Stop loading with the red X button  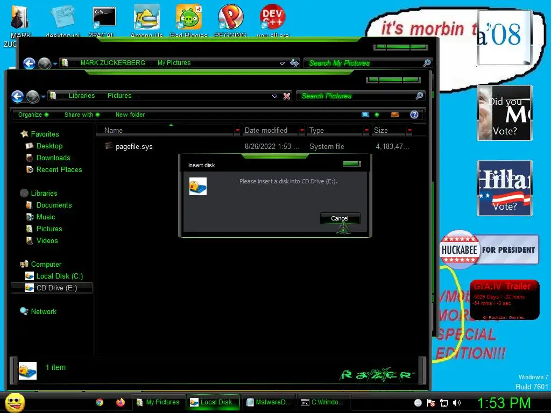(287, 96)
